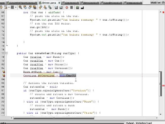Screen dimensions: 165x124
Task: Click error glyph on Cavalier myCavalier line
Action: point(4,75)
